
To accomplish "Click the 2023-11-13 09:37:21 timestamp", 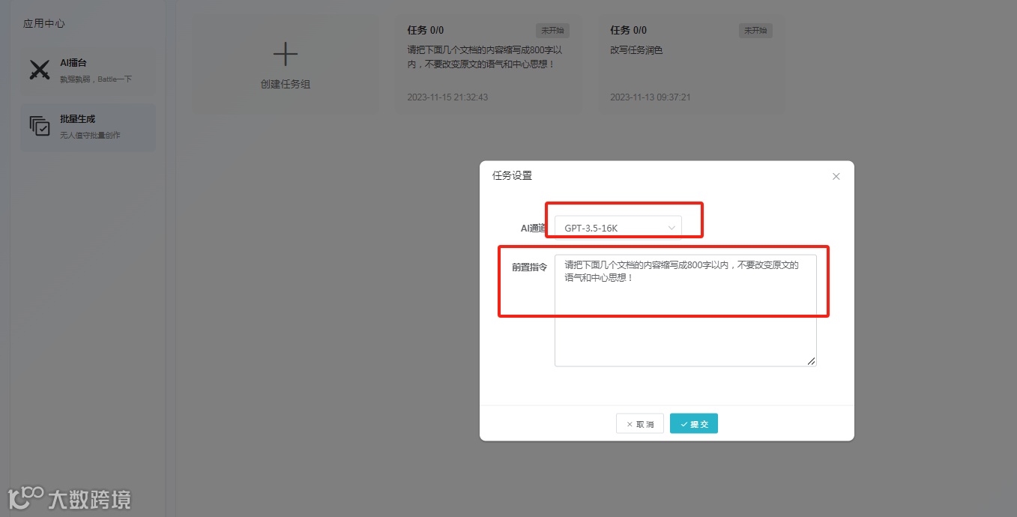I will pyautogui.click(x=651, y=97).
